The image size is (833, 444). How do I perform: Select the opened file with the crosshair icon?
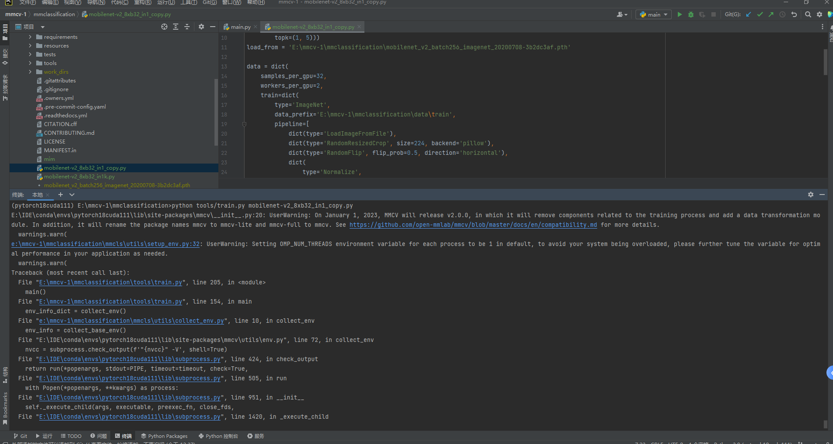tap(164, 27)
